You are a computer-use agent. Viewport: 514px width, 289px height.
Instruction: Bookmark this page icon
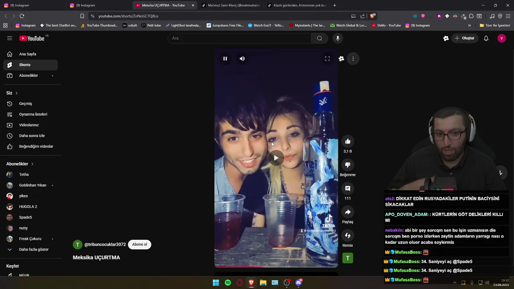pos(82,16)
